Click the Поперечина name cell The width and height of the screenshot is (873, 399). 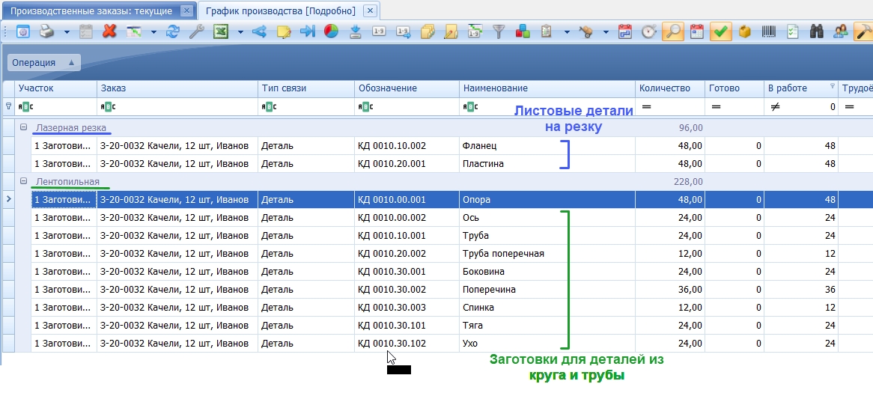coord(547,290)
